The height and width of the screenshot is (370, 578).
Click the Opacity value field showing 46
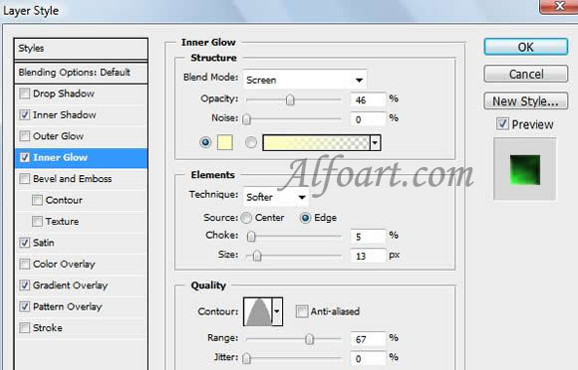pyautogui.click(x=368, y=99)
